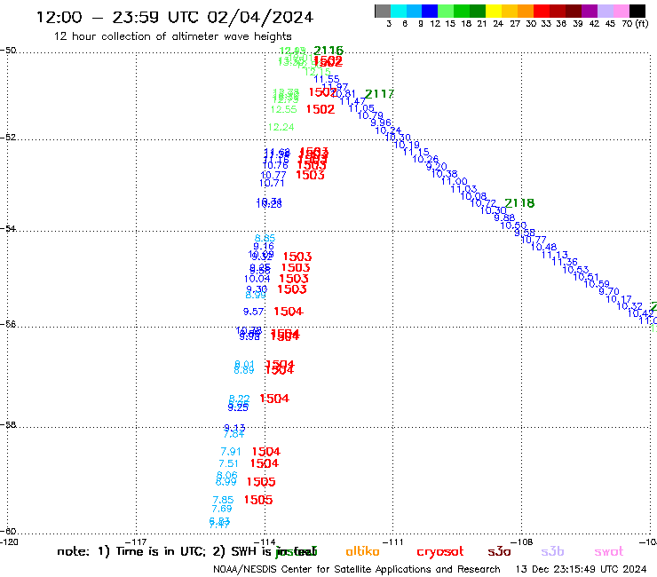
Task: Click the light-blue value 7.91
Action: coord(231,452)
